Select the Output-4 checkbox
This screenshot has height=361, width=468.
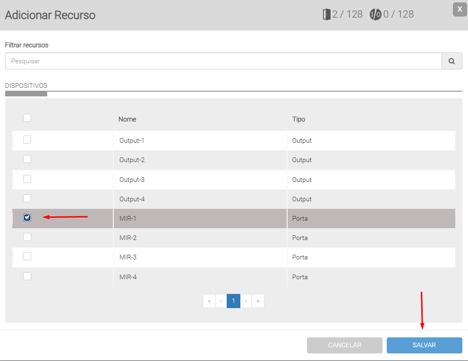pyautogui.click(x=27, y=198)
